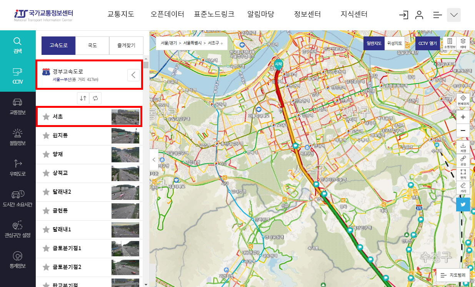Swap route direction with up-down arrows
Screen dimensions: 475x287
[83, 98]
